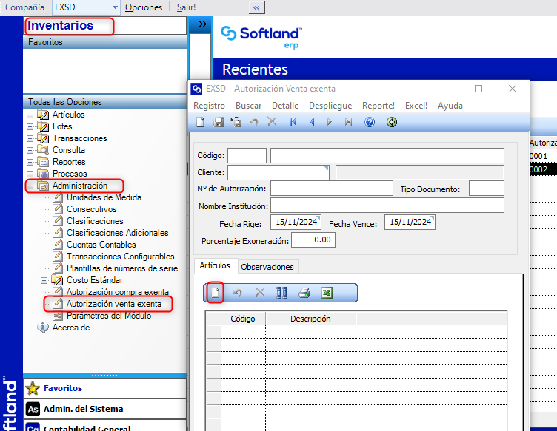Click the Favoritos star icon
Viewport: 557px width, 431px height.
33,388
